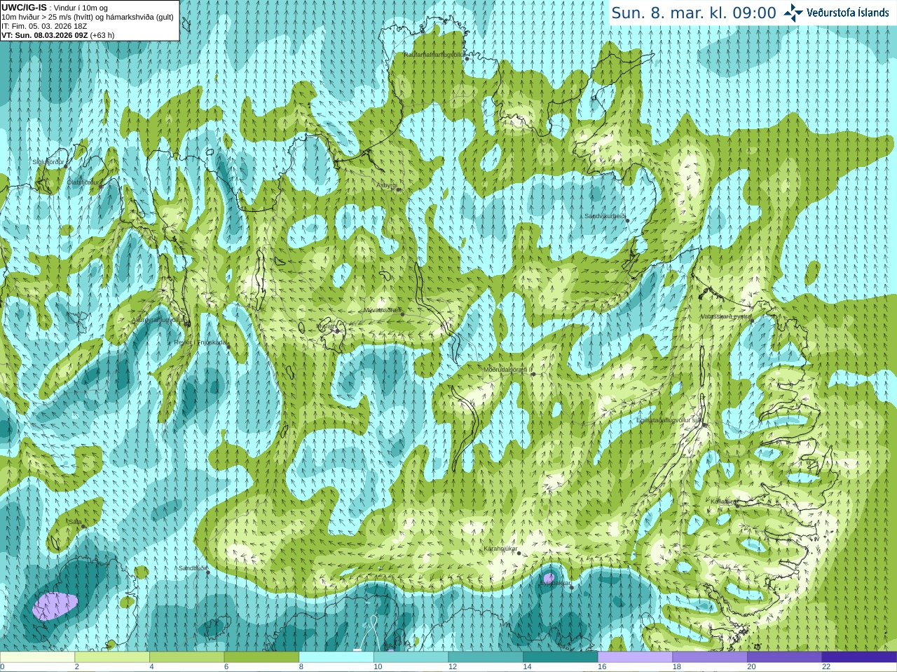Click the 10m hviður > 25 m/s description line
Screen dimensions: 897x672
pos(88,17)
